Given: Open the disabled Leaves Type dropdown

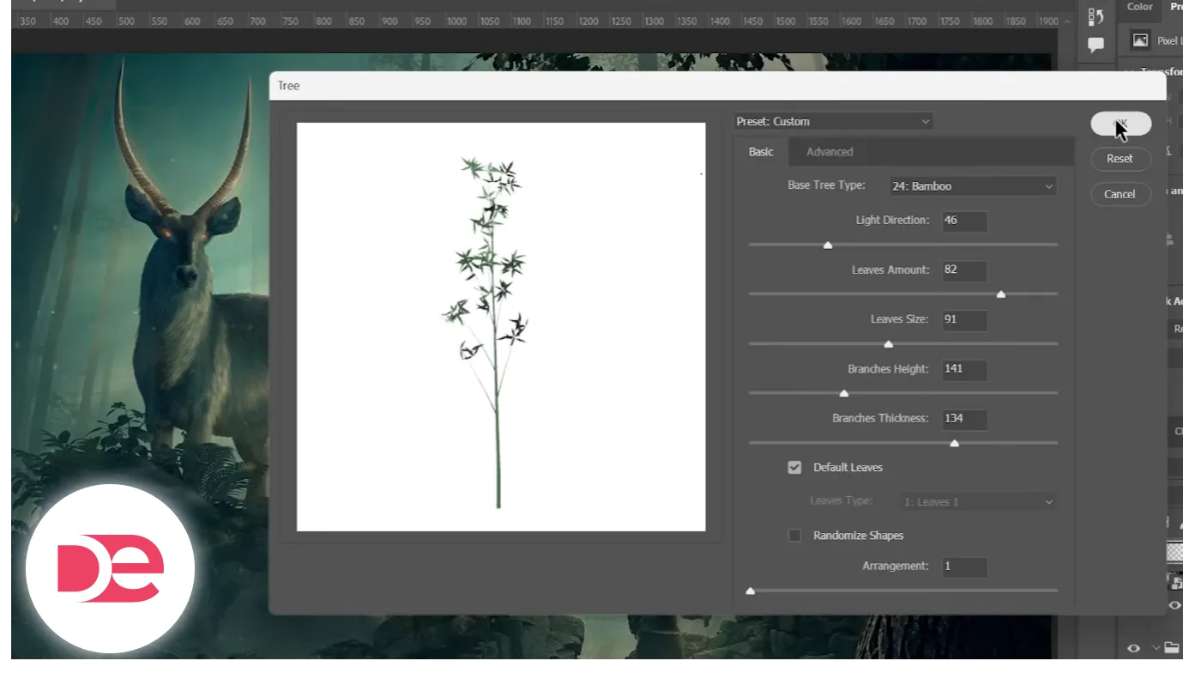Looking at the screenshot, I should 979,502.
